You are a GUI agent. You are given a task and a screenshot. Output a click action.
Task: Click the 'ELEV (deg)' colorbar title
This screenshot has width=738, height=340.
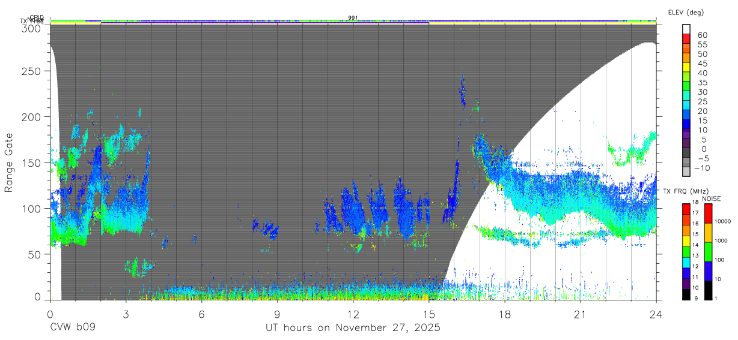point(686,12)
